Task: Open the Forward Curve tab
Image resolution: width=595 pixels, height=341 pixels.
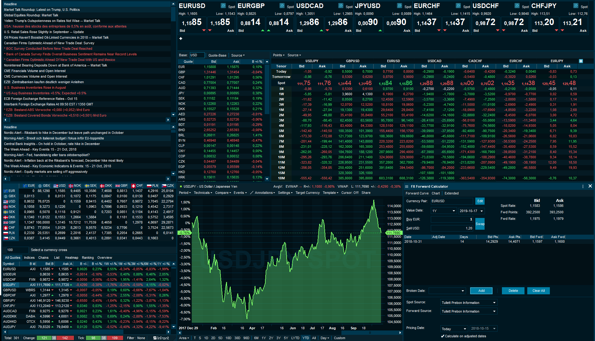Action: pos(417,193)
